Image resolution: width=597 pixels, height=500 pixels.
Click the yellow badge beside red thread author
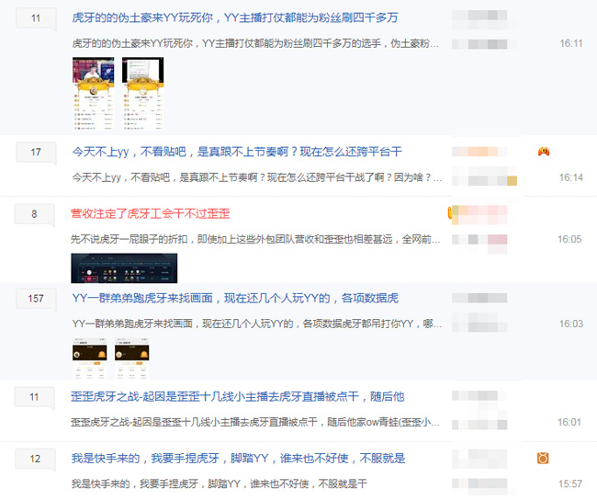[450, 212]
